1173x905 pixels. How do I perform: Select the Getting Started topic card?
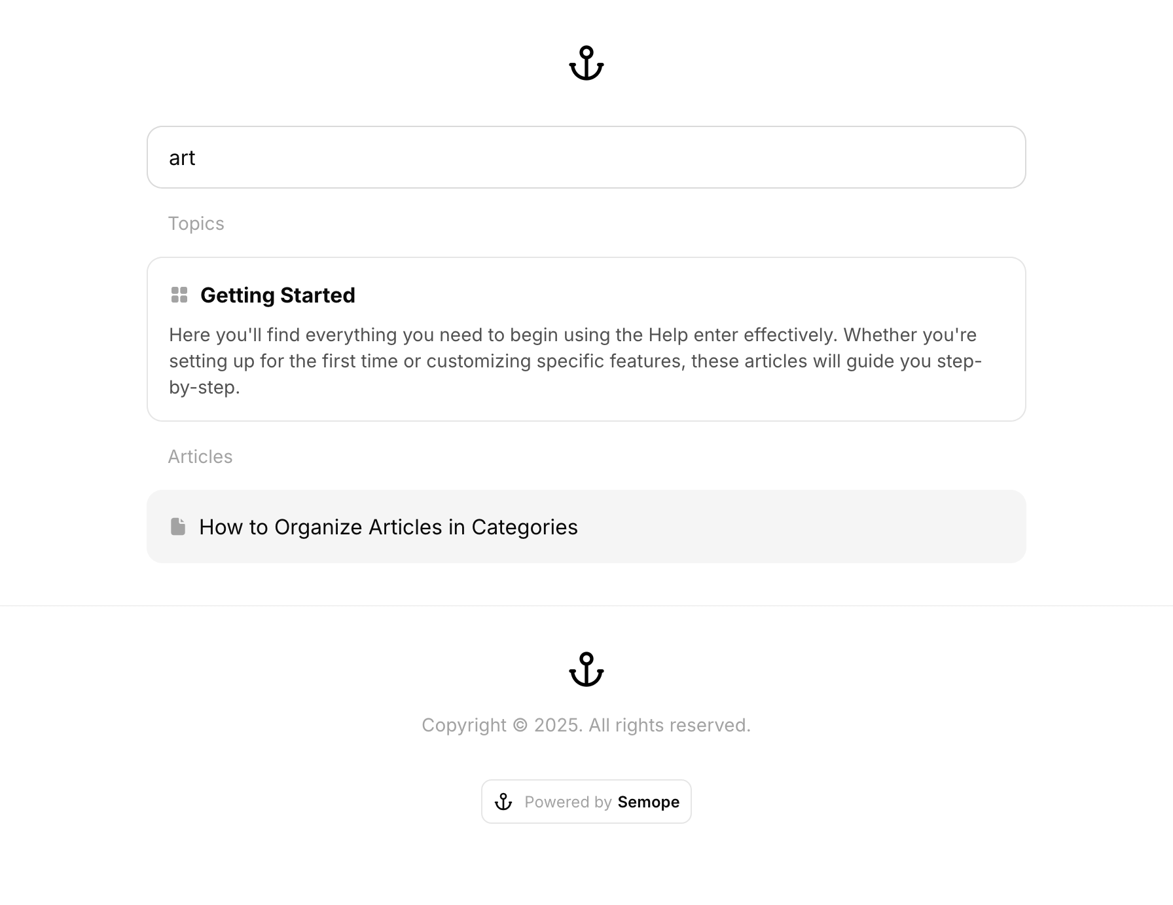[x=586, y=339]
